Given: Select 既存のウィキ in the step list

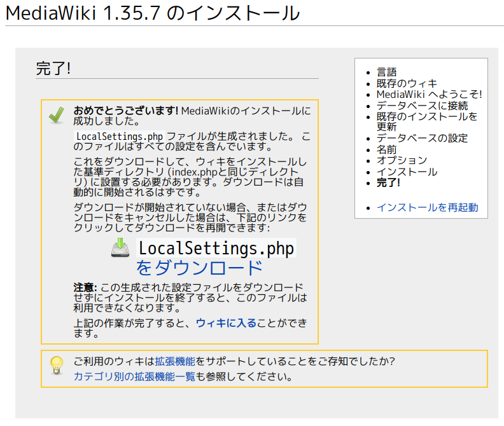Looking at the screenshot, I should coord(407,83).
